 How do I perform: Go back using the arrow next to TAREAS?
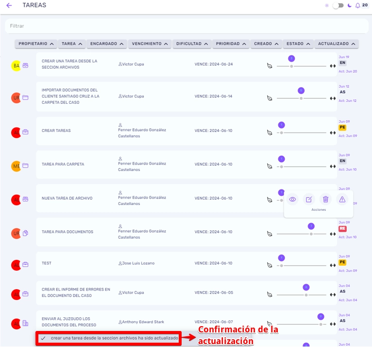9,5
